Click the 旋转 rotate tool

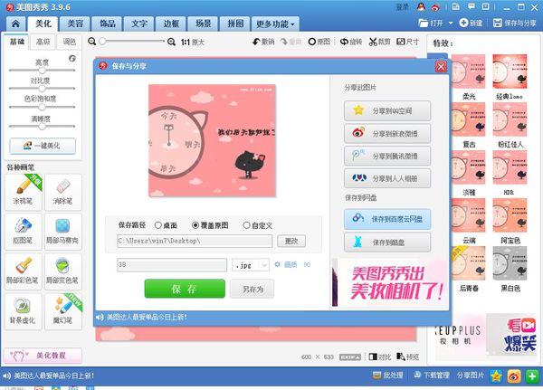(x=350, y=42)
